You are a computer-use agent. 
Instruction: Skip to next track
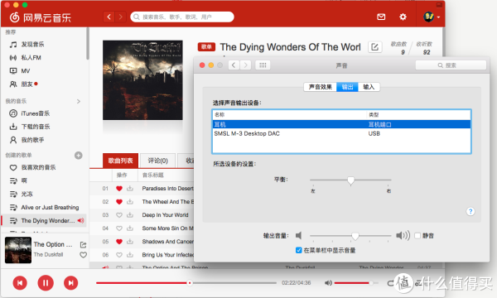tap(70, 283)
